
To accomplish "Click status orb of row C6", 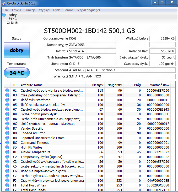I will pos(7,171).
